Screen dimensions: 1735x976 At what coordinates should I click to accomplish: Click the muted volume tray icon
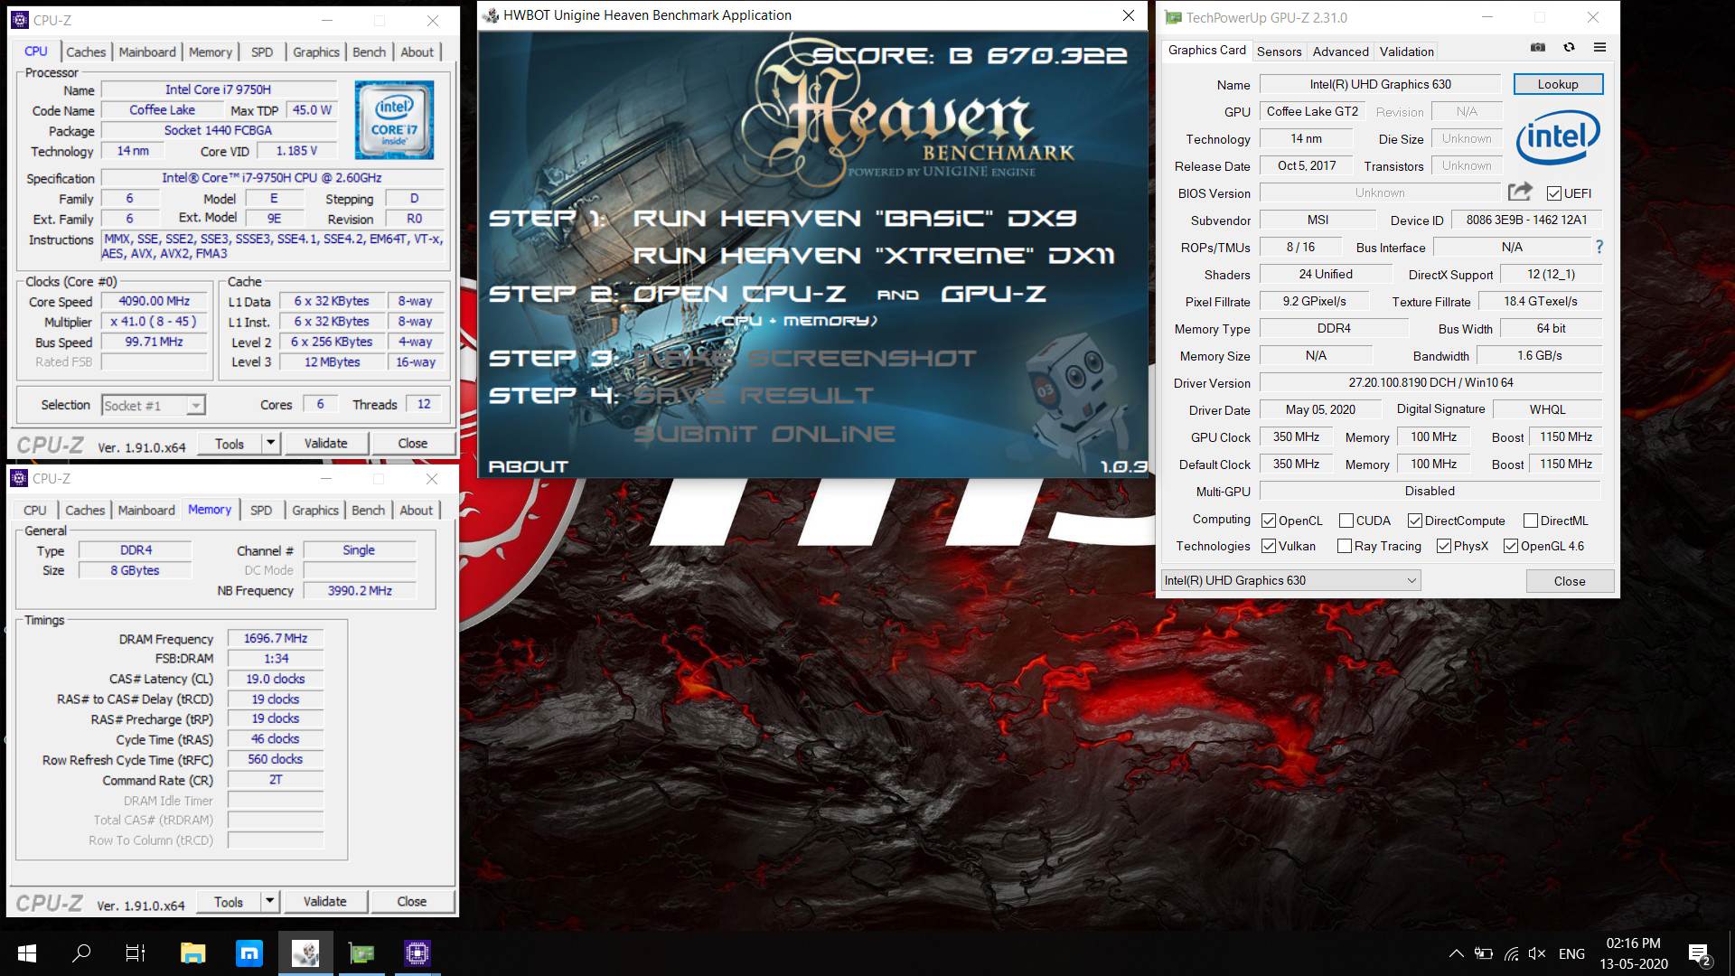(1537, 953)
